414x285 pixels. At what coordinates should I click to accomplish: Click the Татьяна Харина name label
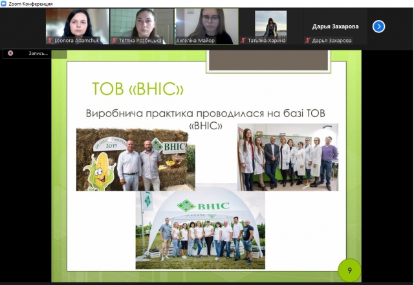[x=267, y=40]
